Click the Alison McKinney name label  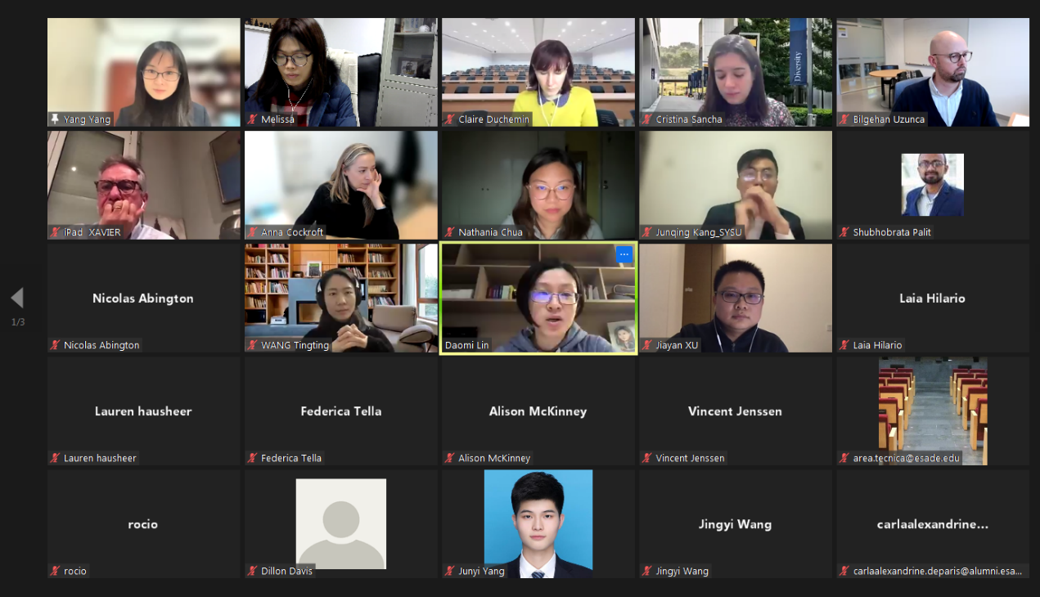[494, 458]
